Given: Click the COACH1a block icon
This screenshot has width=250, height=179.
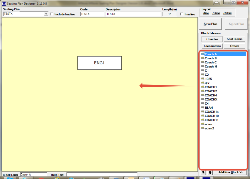Looking at the screenshot, I should (203, 111).
